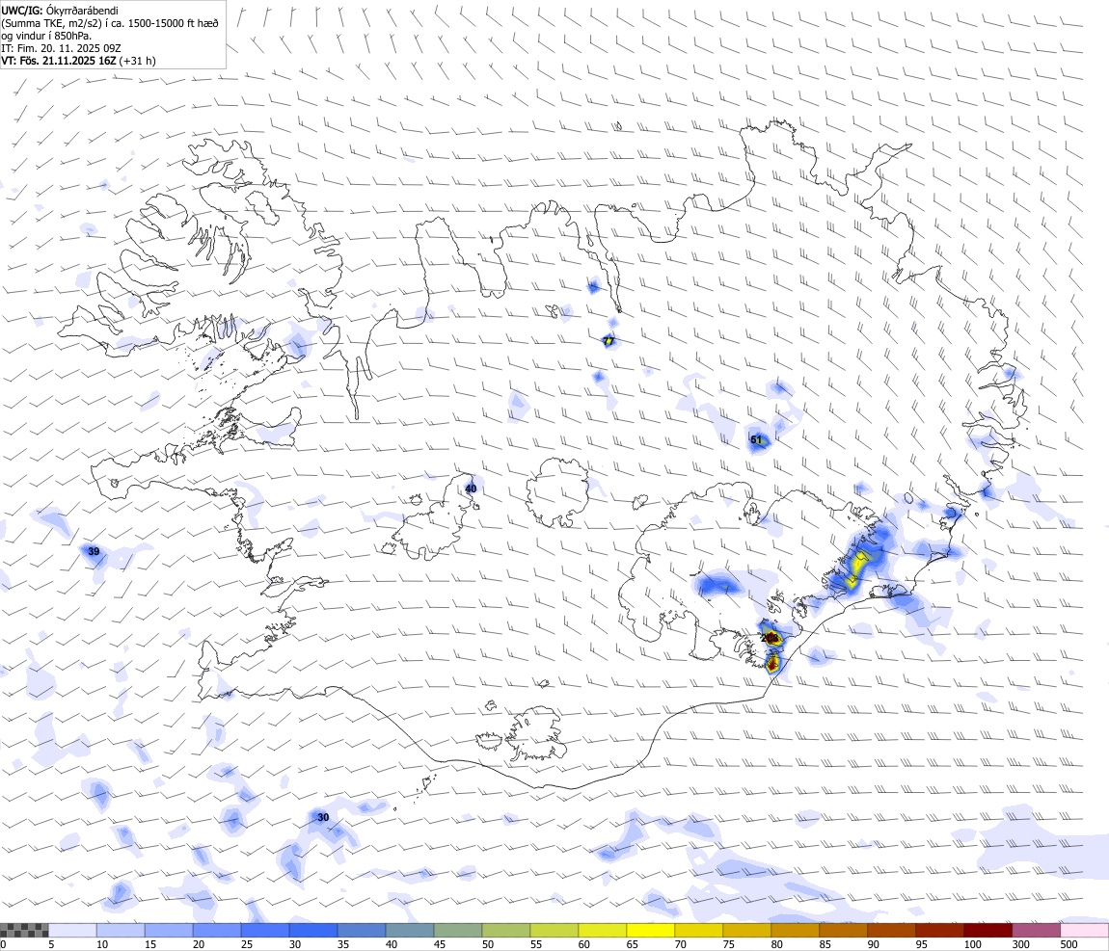Select the '40' value label on the map
1109x951 pixels.
coord(471,489)
